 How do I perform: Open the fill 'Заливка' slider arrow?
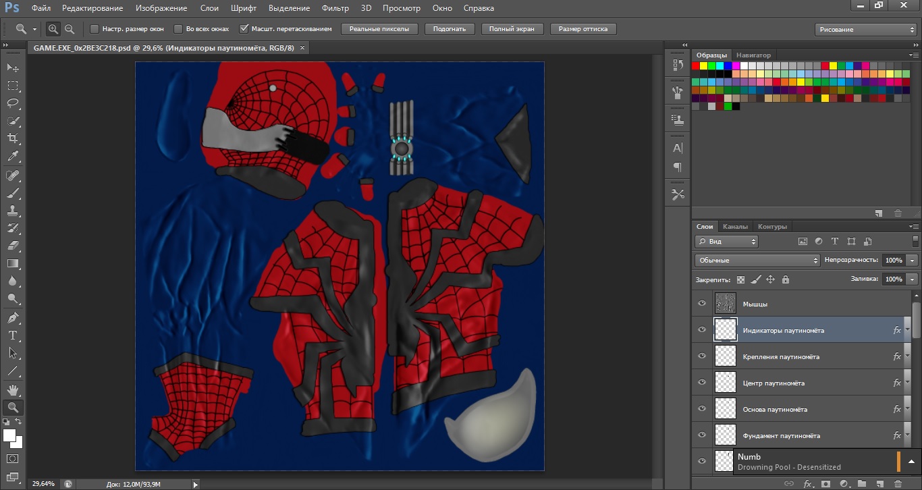tap(913, 279)
